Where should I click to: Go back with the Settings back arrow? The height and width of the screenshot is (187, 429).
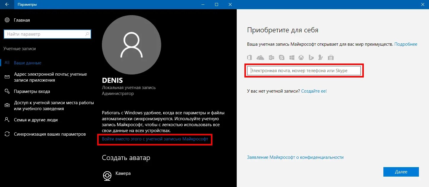tap(7, 4)
